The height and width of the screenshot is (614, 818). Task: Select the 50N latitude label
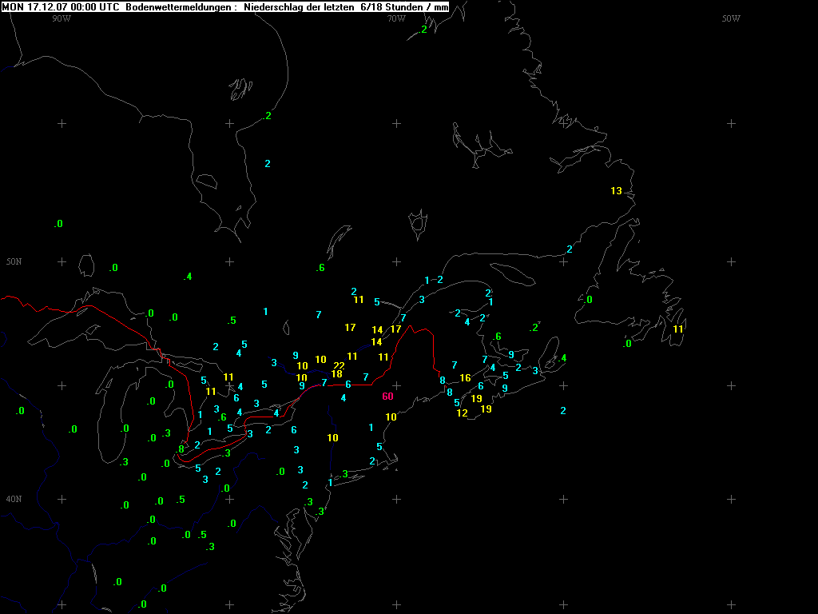[14, 262]
